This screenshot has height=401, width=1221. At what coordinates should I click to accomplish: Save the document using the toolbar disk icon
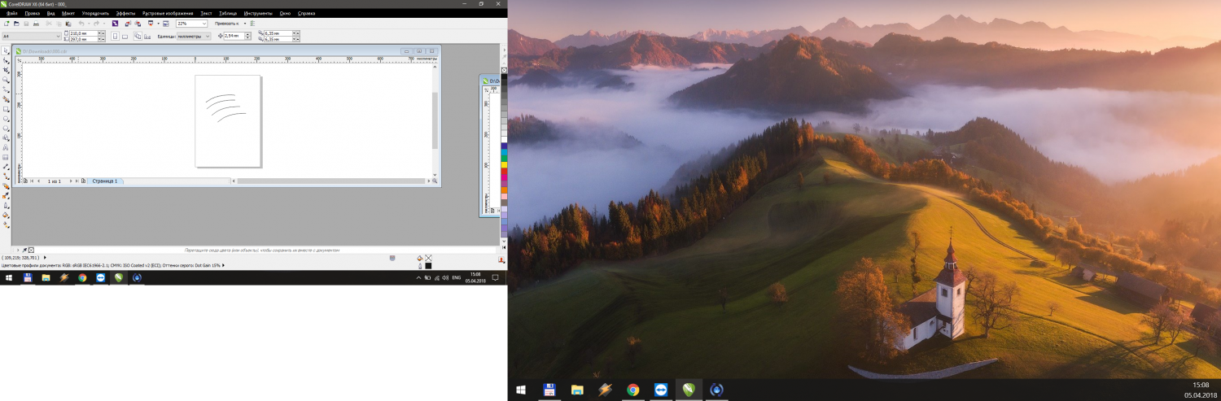[26, 24]
